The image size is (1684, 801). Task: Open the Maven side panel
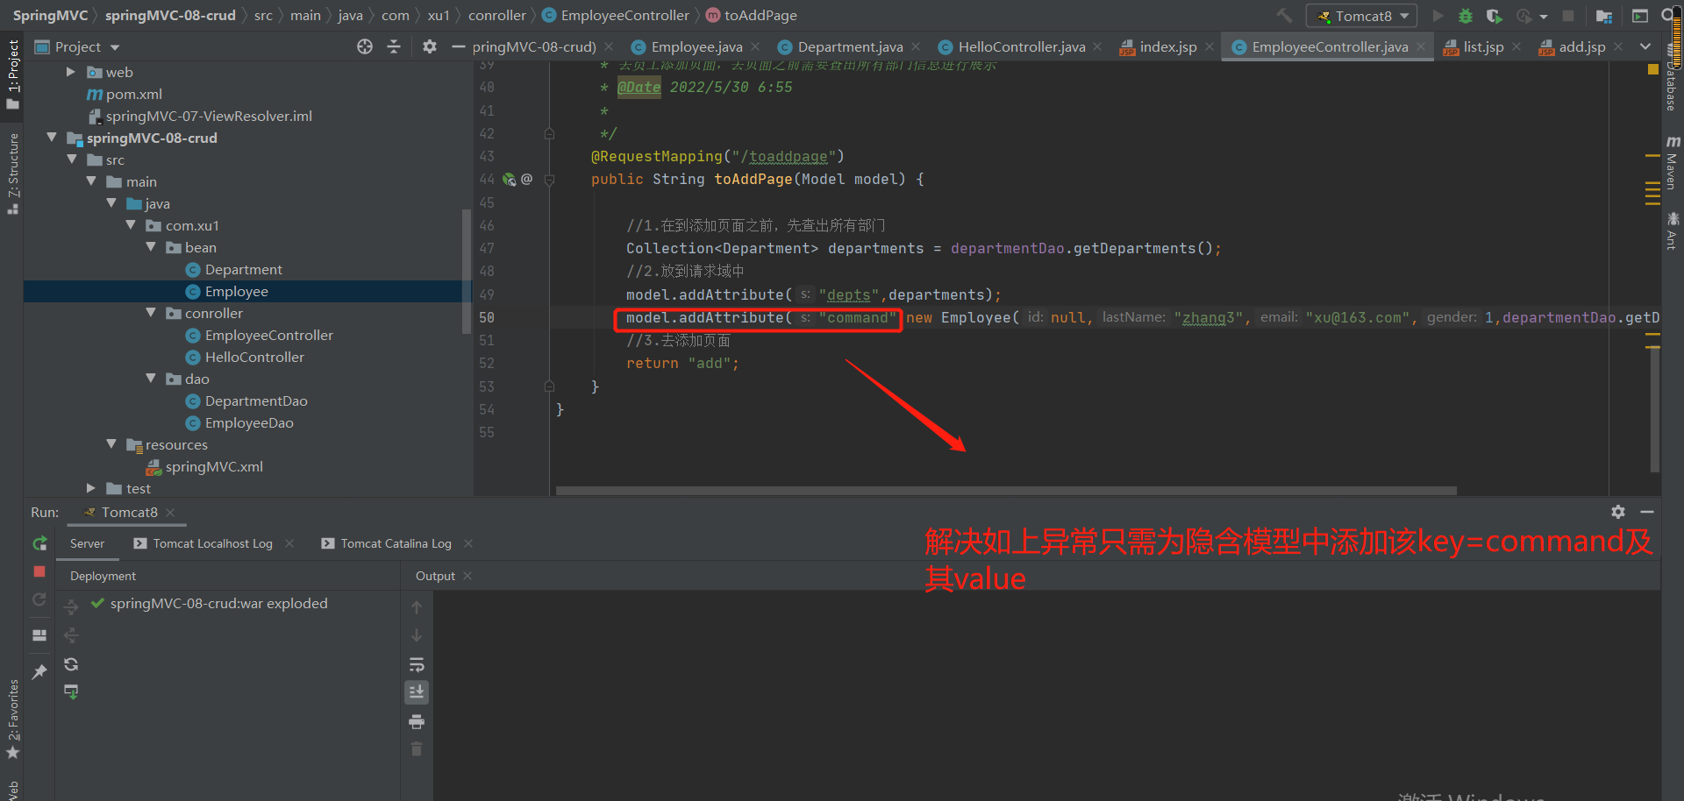tap(1673, 164)
